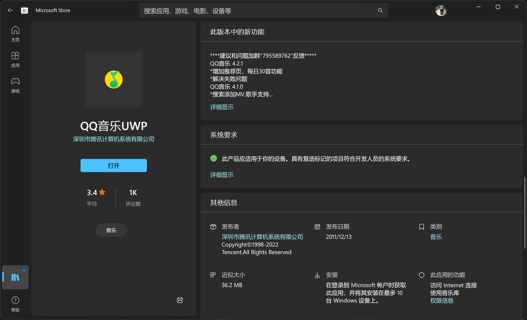This screenshot has height=320, width=527.
Task: Open the Help (帮助) sidebar icon
Action: pos(15,304)
